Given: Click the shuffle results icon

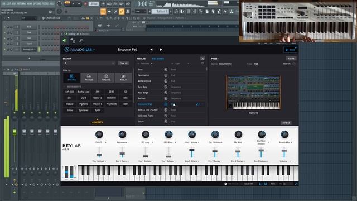Looking at the screenshot, I should 202,59.
